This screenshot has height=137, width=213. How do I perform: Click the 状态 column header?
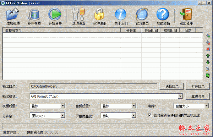(188, 31)
